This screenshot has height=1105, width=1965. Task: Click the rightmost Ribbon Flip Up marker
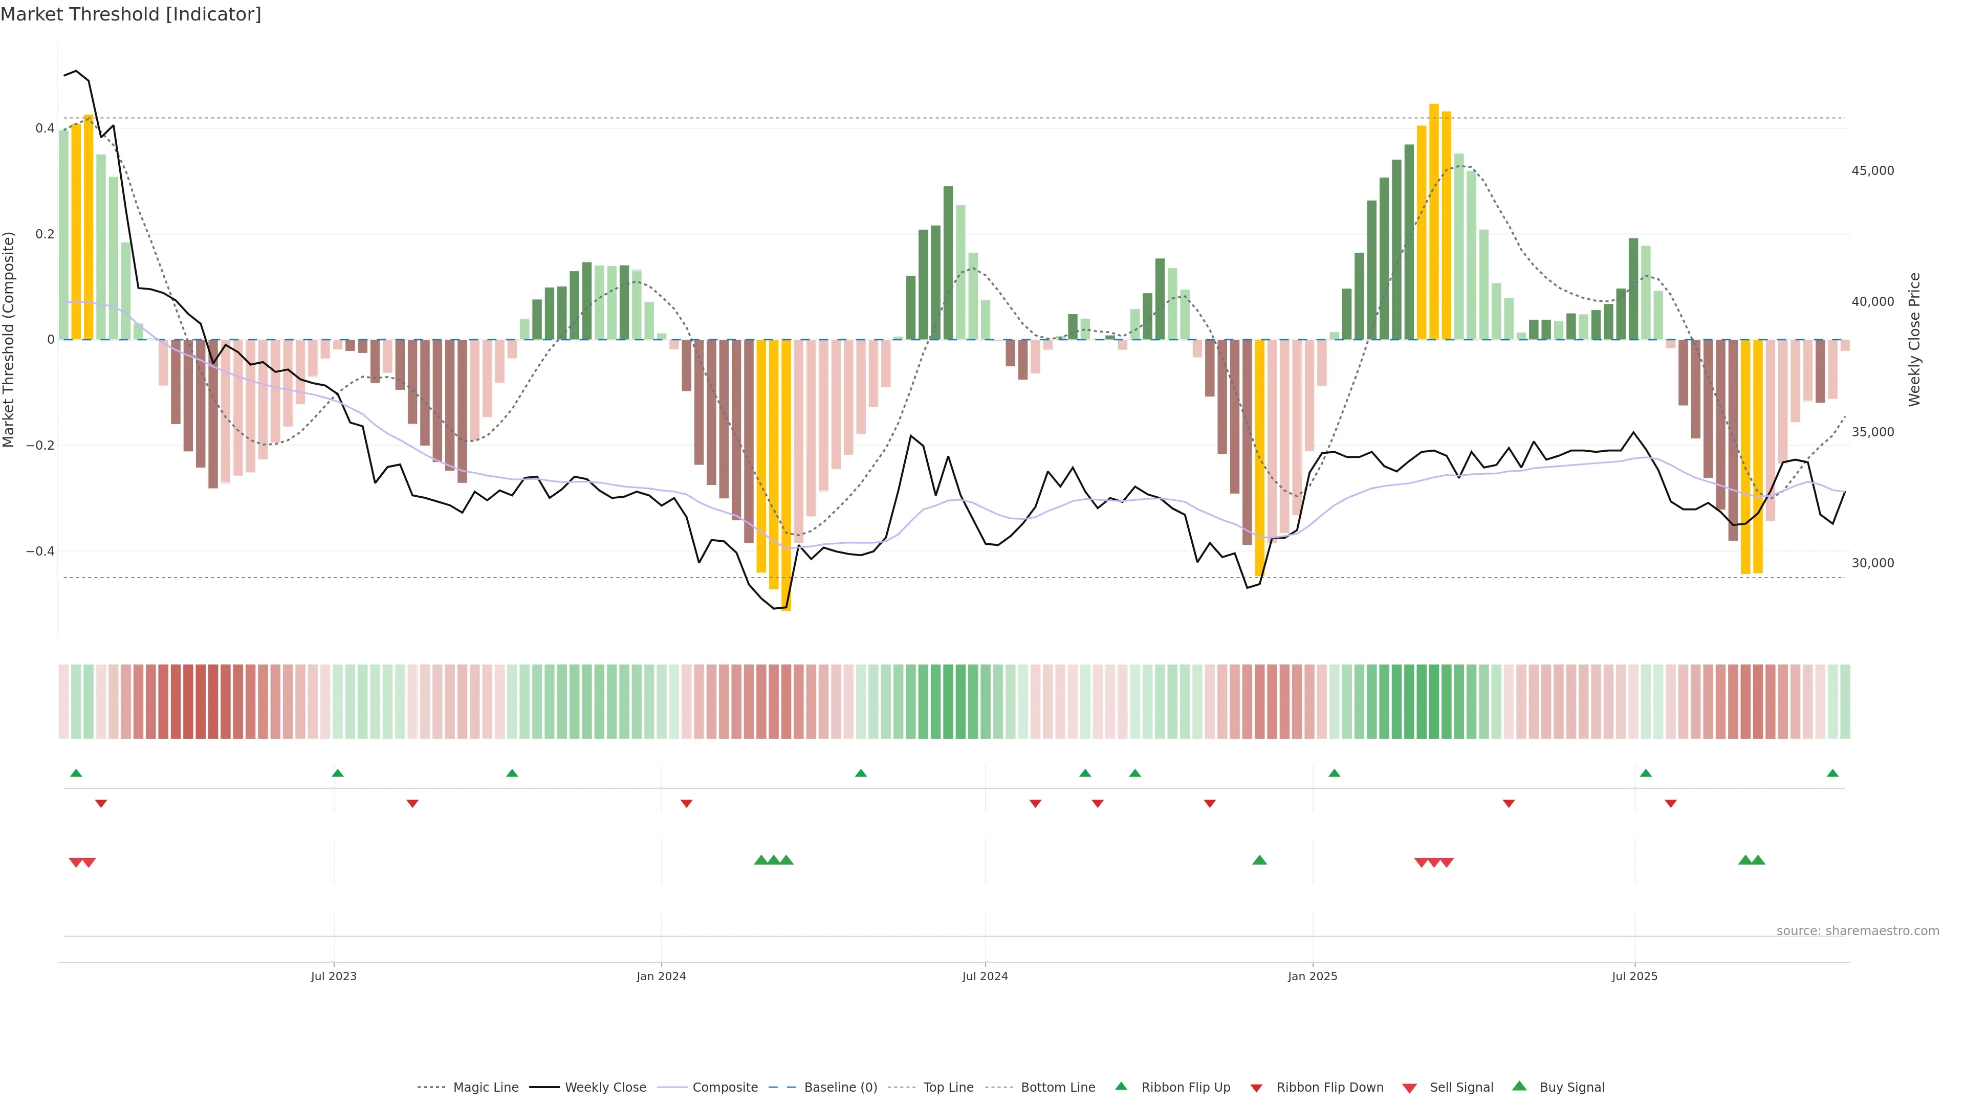[x=1832, y=773]
